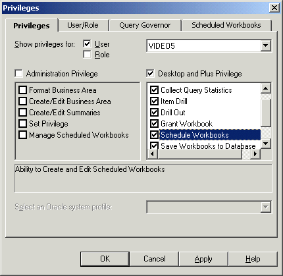Enable Create/Edit Summaries privilege
The width and height of the screenshot is (283, 276).
click(x=23, y=113)
